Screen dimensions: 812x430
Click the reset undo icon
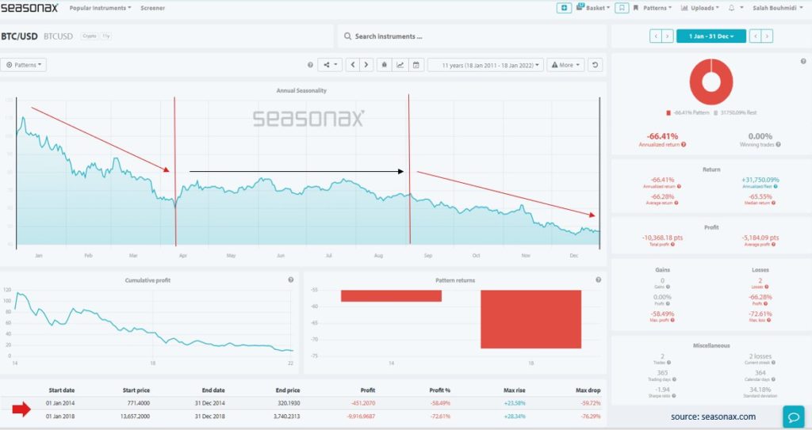click(x=595, y=65)
